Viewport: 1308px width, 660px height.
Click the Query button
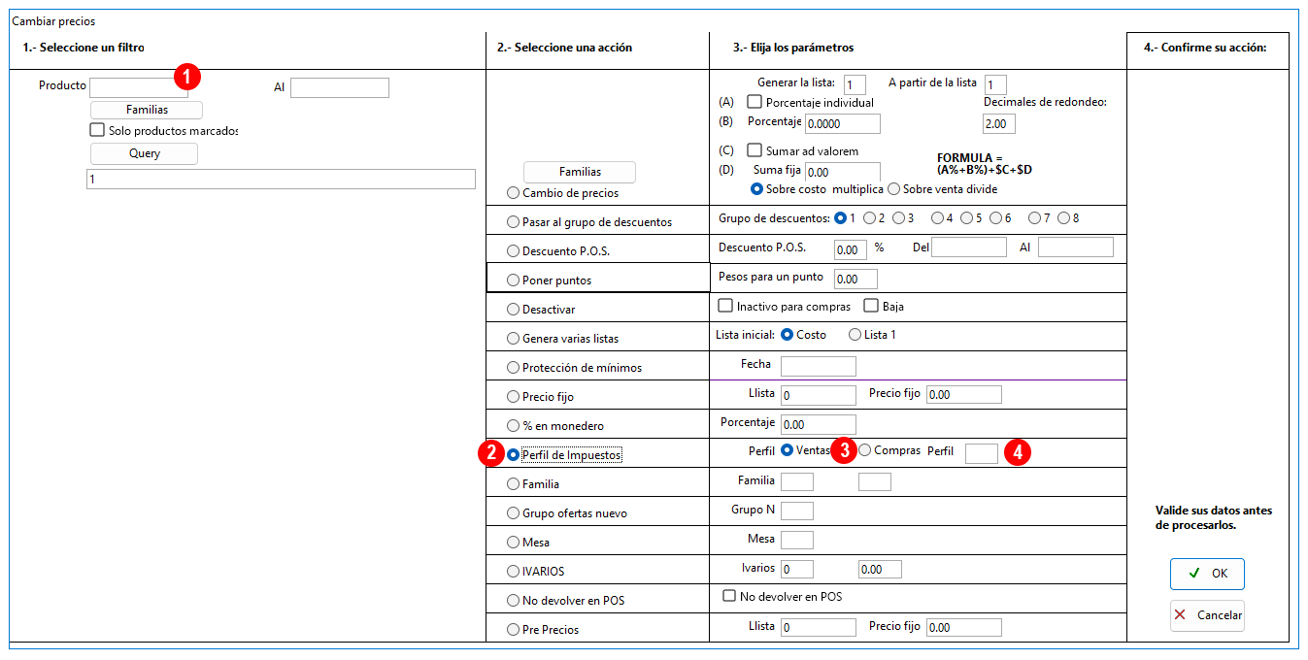(144, 153)
